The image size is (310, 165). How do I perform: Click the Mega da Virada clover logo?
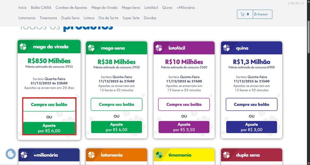click(x=23, y=47)
